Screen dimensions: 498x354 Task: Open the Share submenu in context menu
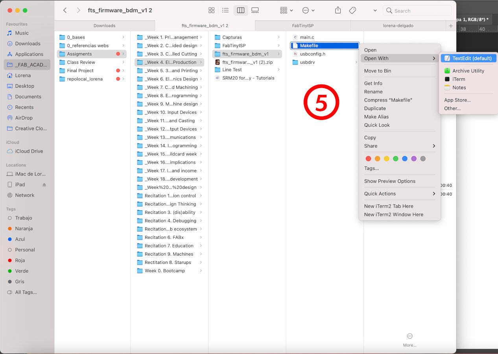(x=400, y=146)
